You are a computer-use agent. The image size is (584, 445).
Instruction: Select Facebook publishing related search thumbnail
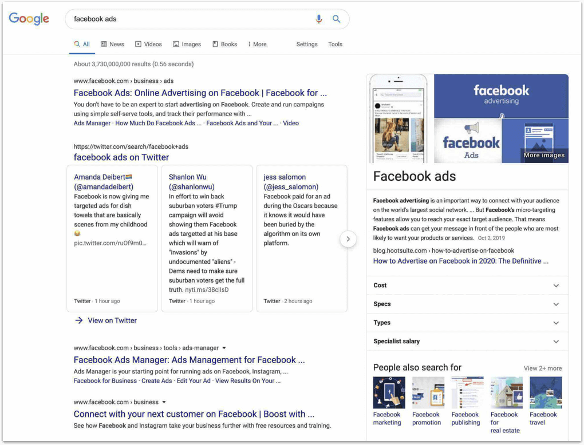(x=467, y=392)
